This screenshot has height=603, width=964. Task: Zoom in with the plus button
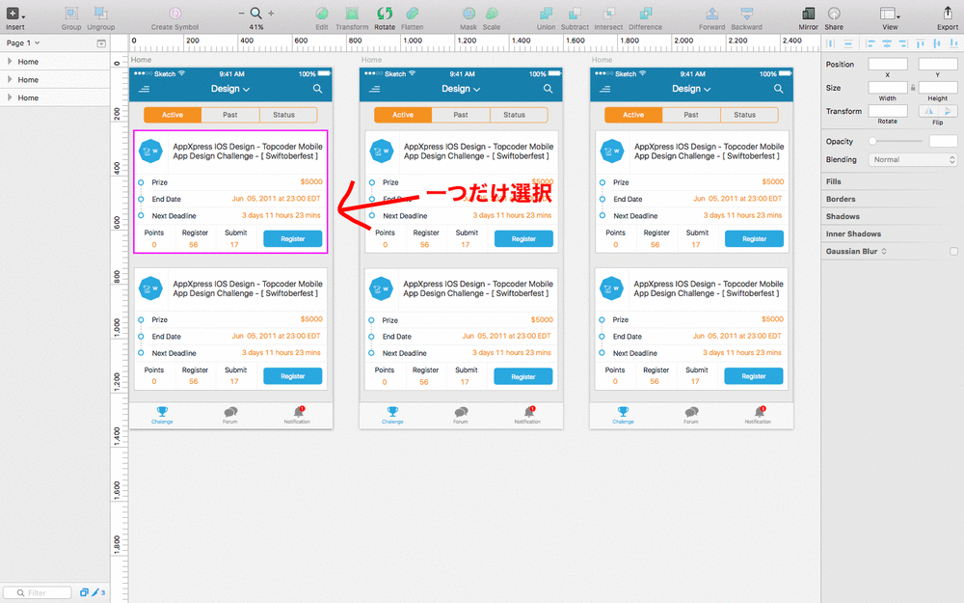pyautogui.click(x=271, y=13)
